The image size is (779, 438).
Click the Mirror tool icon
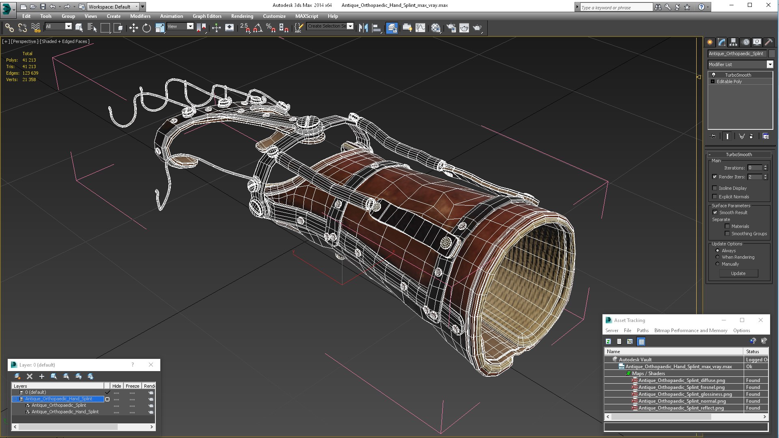coord(363,28)
